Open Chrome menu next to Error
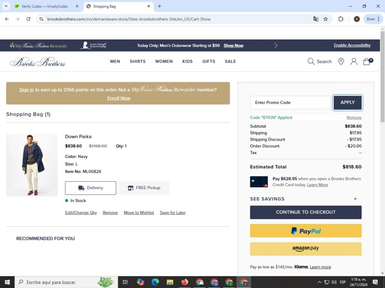This screenshot has height=288, width=385. click(378, 19)
